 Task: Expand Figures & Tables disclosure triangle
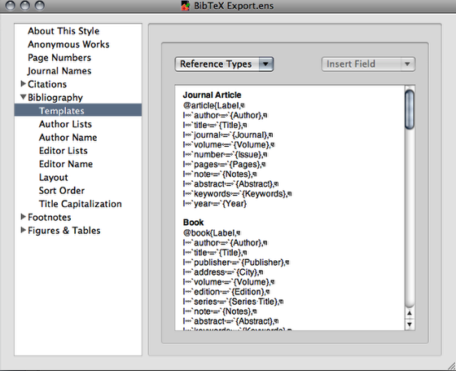[24, 230]
